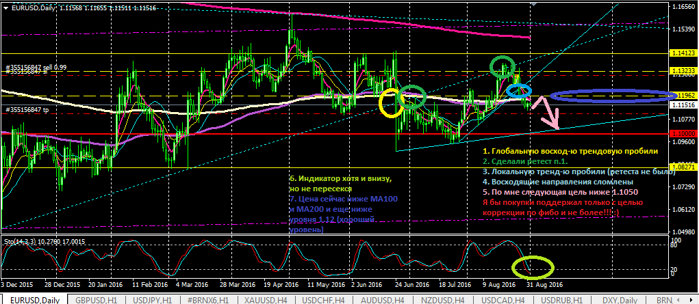The width and height of the screenshot is (699, 304).
Task: Click the 1.14123 yellow price label
Action: tap(685, 53)
